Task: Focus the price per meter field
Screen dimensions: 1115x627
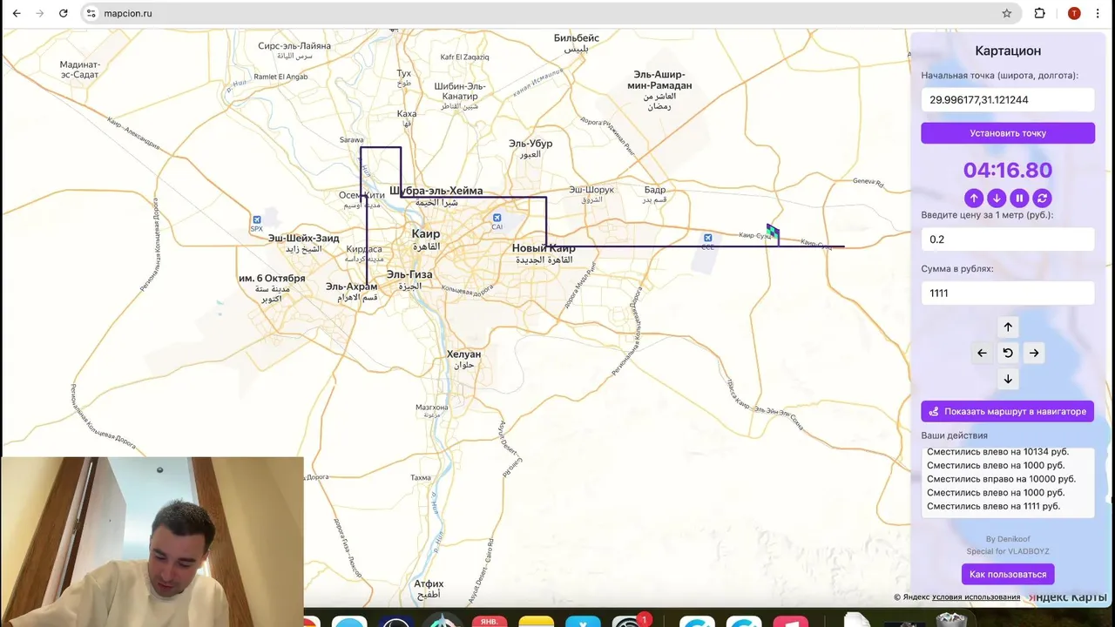Action: tap(1008, 239)
